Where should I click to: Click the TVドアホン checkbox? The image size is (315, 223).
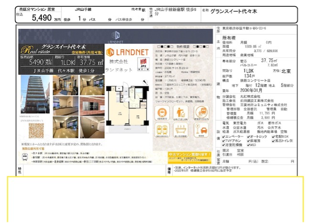(x=224, y=141)
